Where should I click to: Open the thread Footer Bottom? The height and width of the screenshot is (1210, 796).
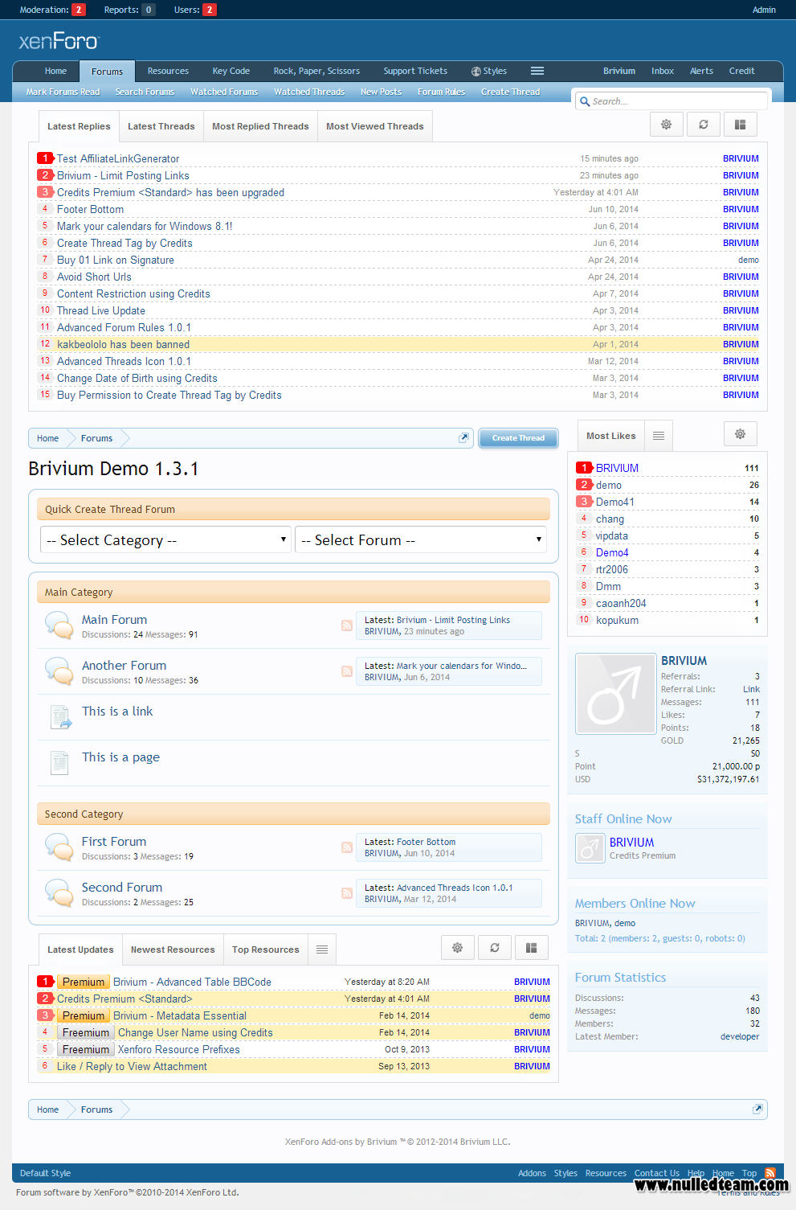click(90, 209)
